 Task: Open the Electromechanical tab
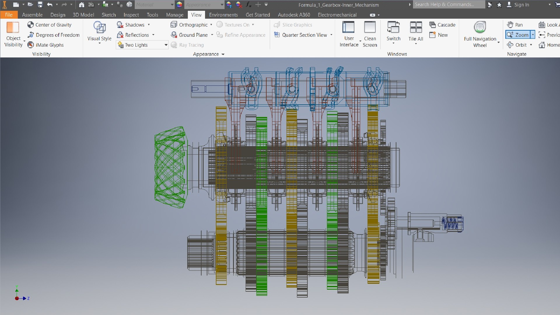pyautogui.click(x=337, y=15)
